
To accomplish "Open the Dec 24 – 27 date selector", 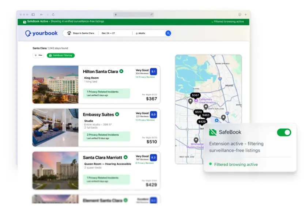I will (x=108, y=33).
